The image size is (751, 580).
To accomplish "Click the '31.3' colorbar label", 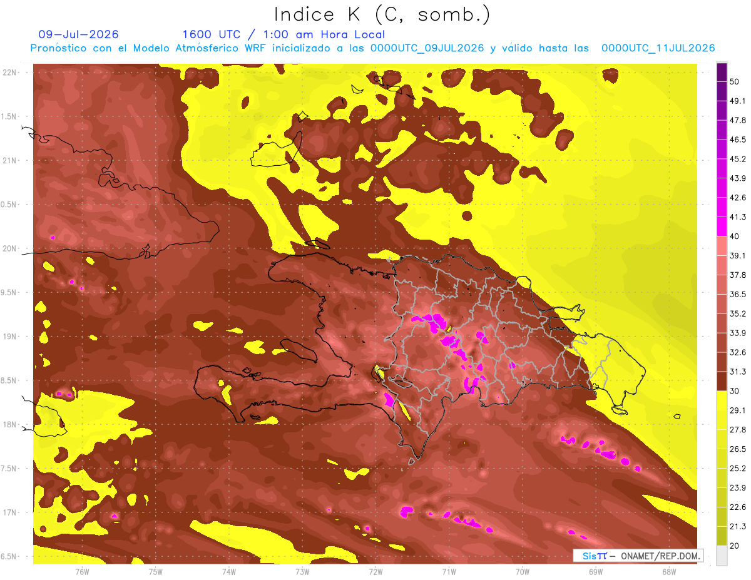I will click(x=738, y=372).
